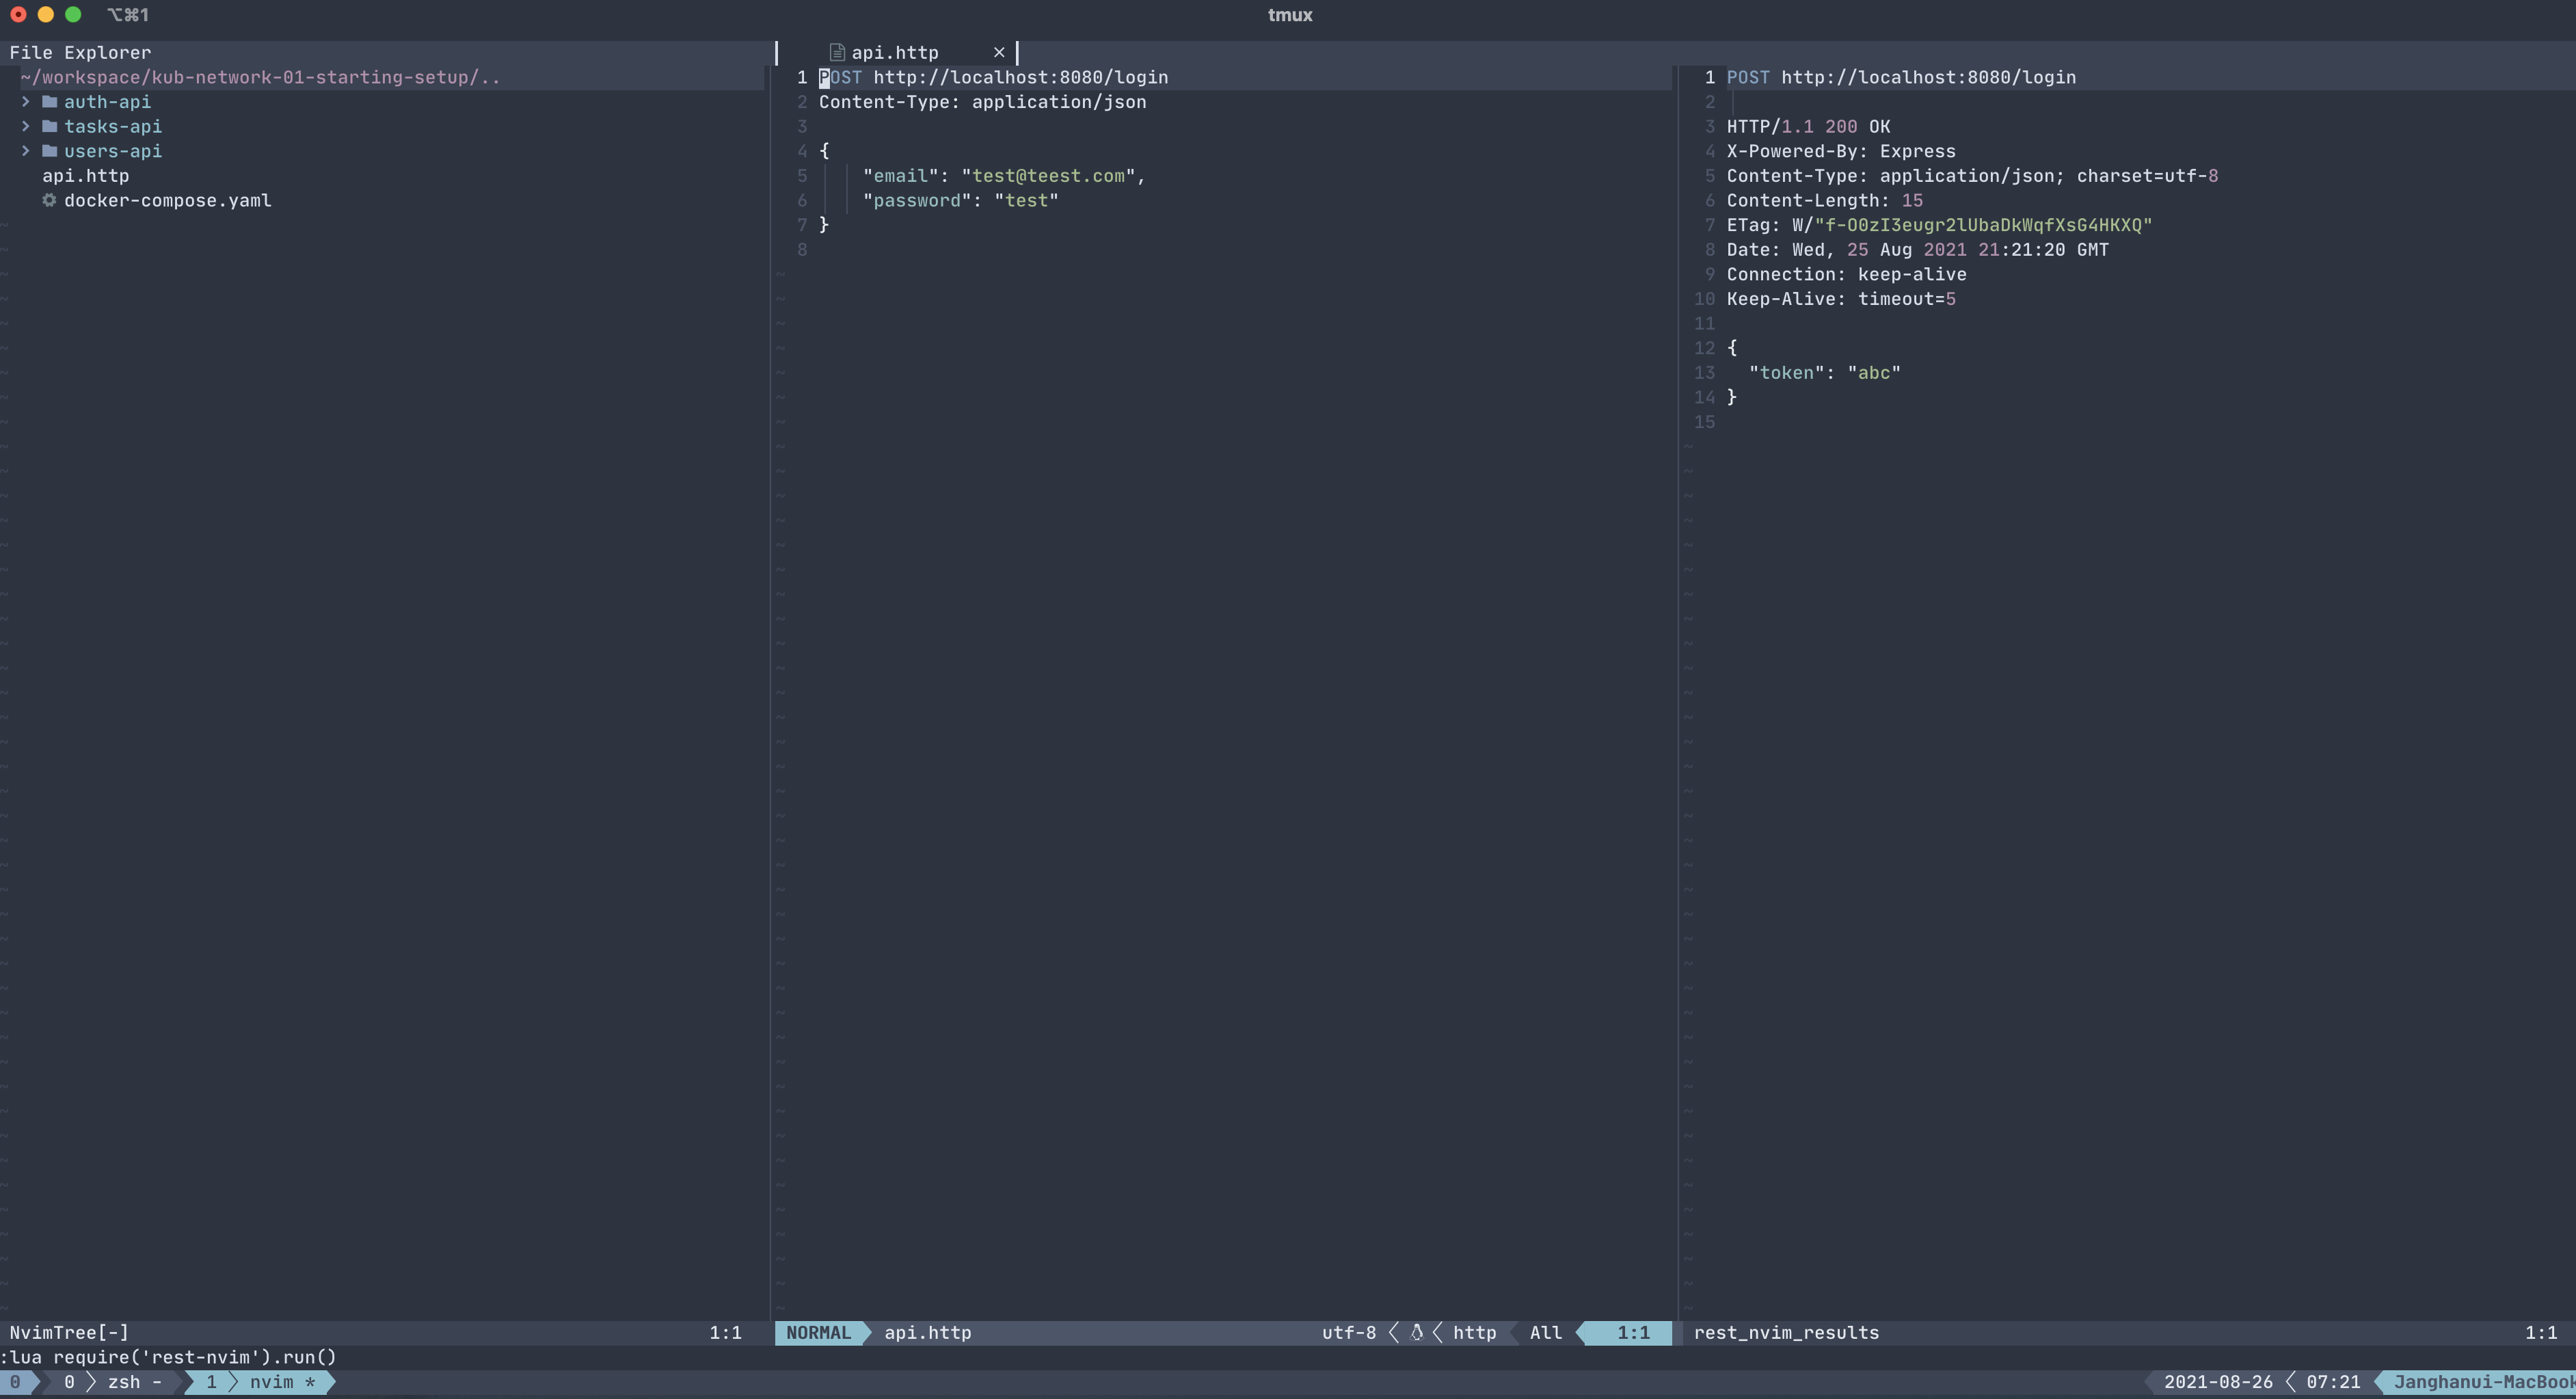Open api.http in the file explorer
Screen dimensions: 2576x1399
click(x=85, y=176)
